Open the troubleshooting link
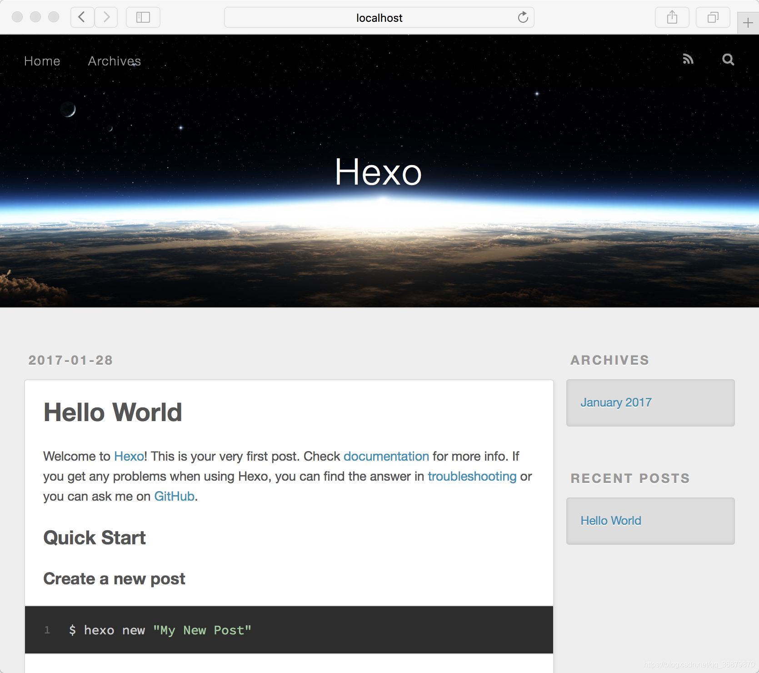759x673 pixels. click(x=472, y=476)
